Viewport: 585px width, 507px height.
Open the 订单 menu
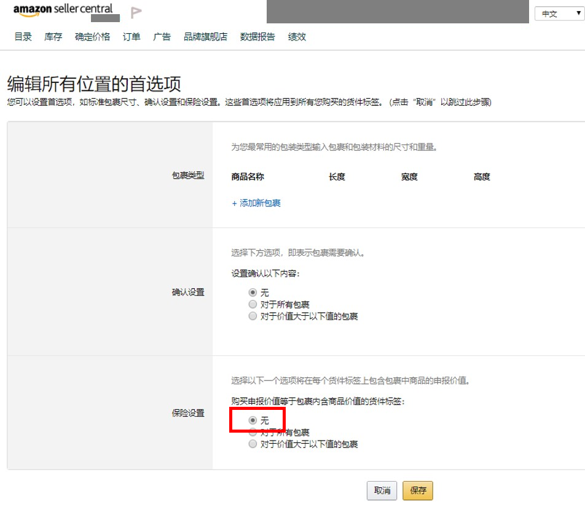point(131,37)
